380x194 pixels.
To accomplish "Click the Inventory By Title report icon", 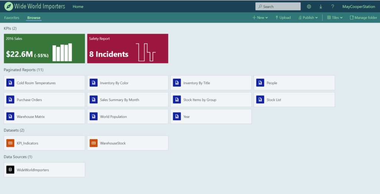I will coord(177,83).
